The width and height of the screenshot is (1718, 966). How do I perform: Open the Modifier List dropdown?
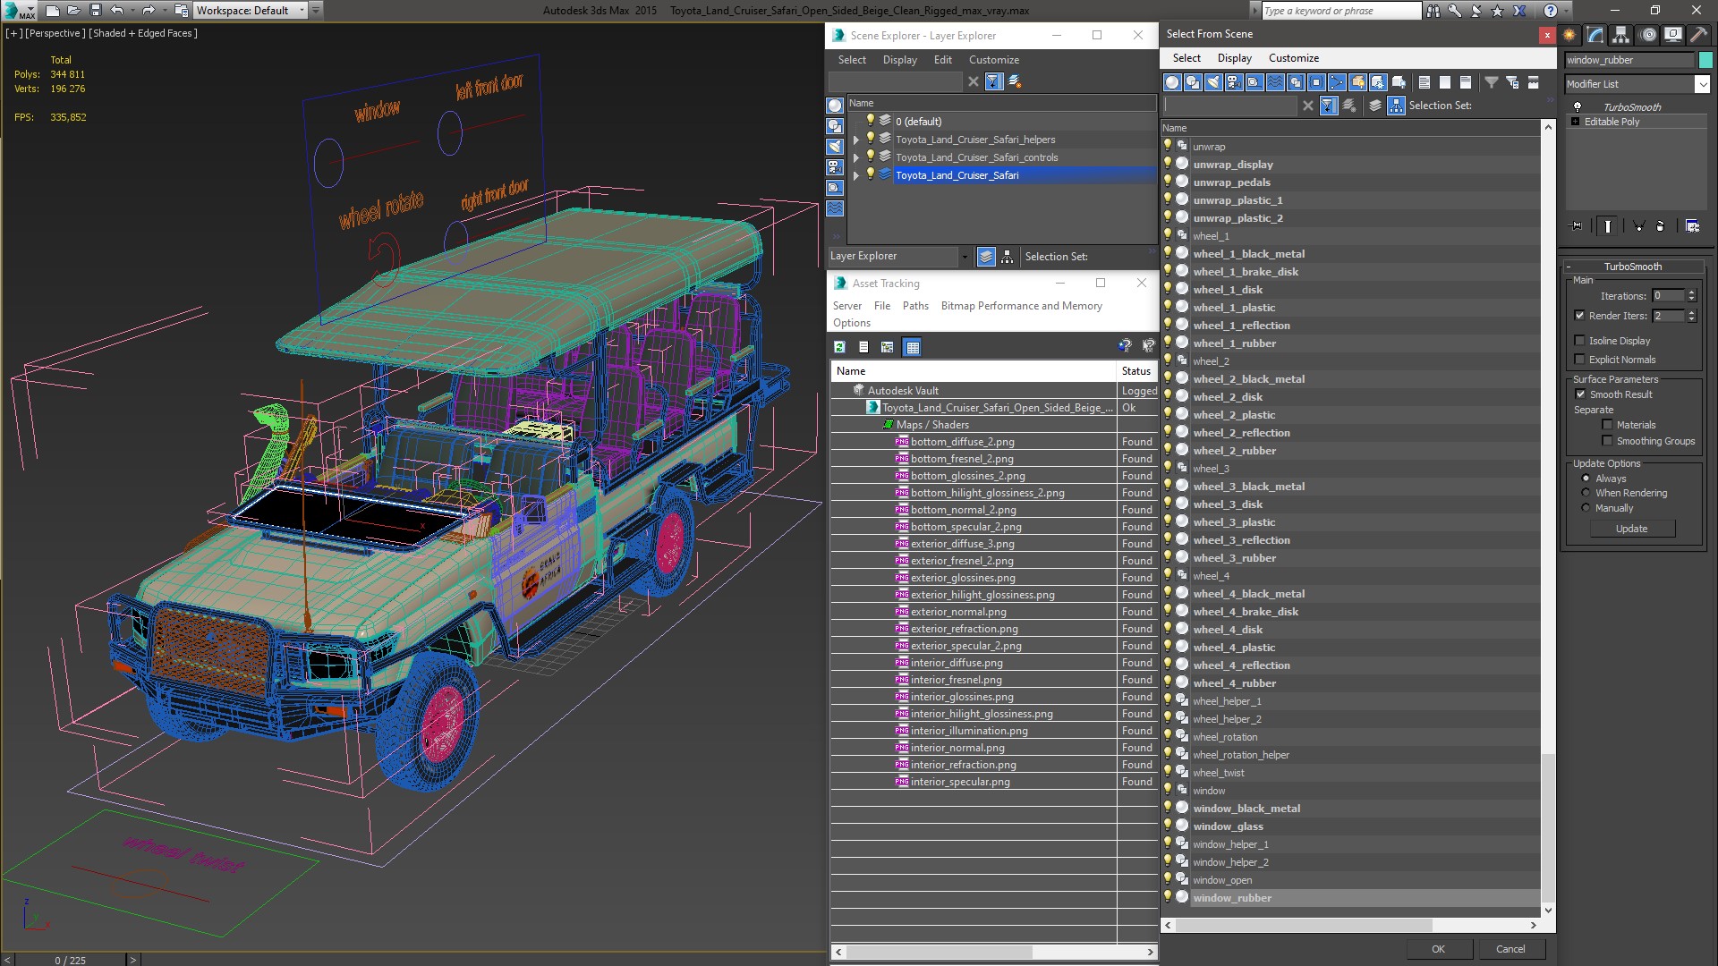pyautogui.click(x=1701, y=84)
